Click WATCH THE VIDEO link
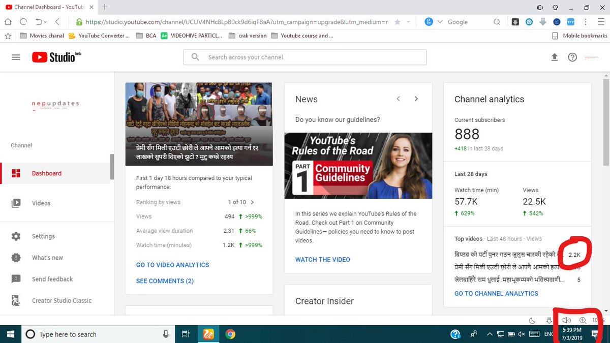Image resolution: width=610 pixels, height=343 pixels. (x=323, y=259)
